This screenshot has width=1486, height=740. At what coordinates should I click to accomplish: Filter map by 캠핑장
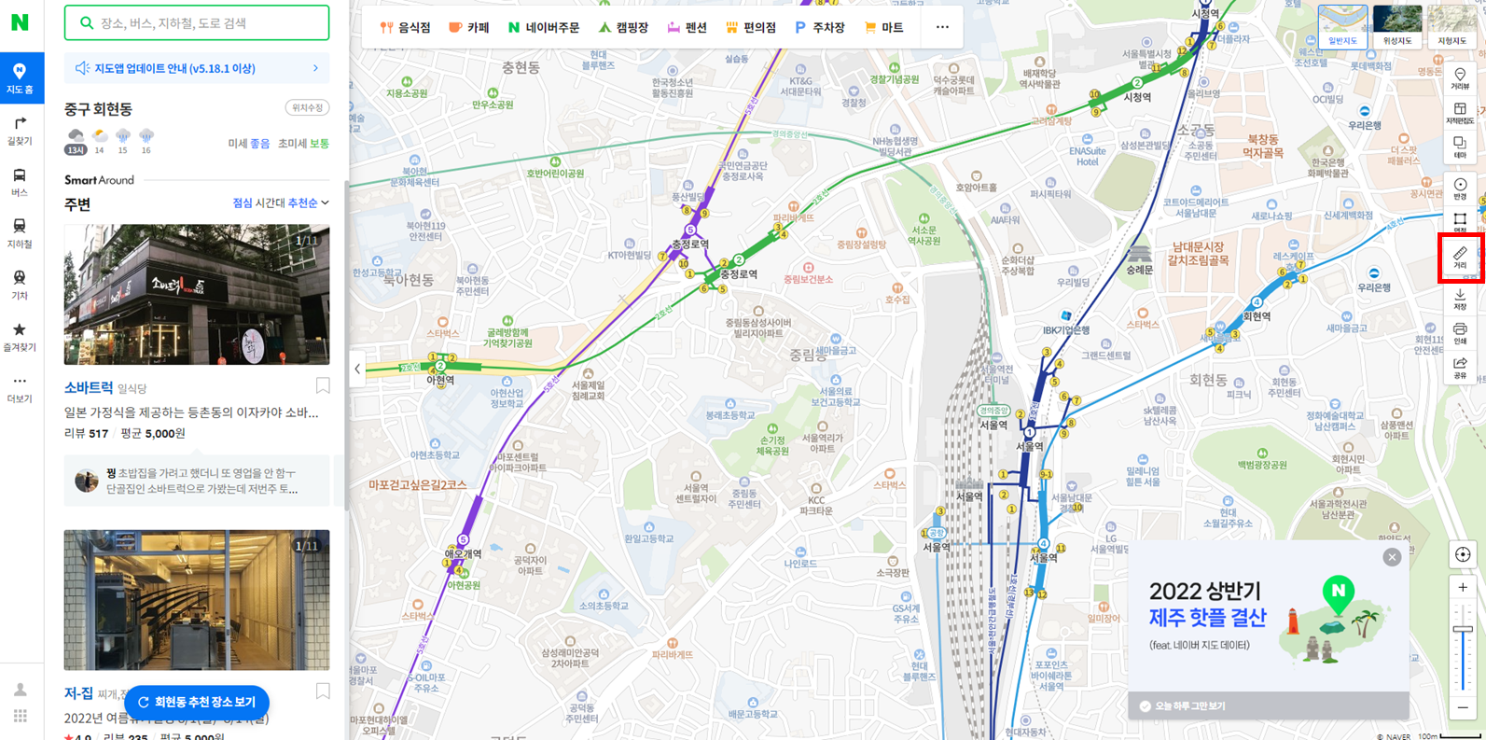tap(623, 28)
